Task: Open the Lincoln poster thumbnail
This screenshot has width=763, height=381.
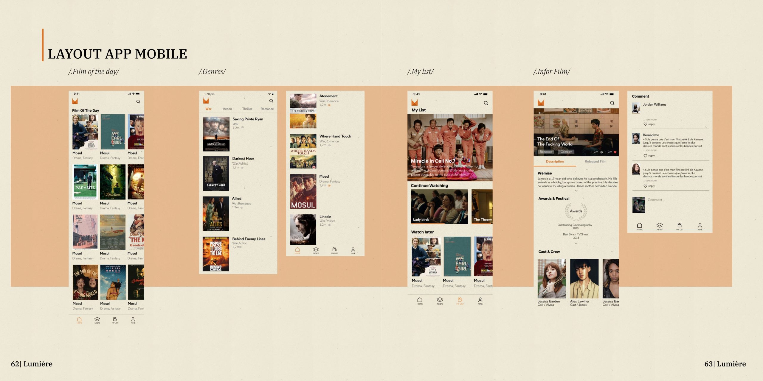Action: pyautogui.click(x=303, y=230)
